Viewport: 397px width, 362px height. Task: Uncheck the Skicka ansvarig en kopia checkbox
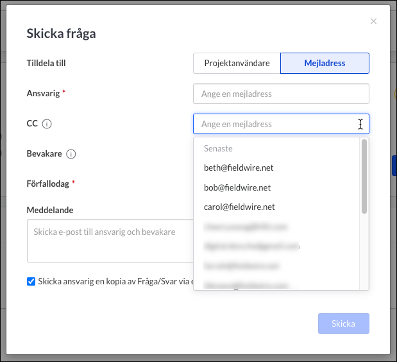[31, 281]
